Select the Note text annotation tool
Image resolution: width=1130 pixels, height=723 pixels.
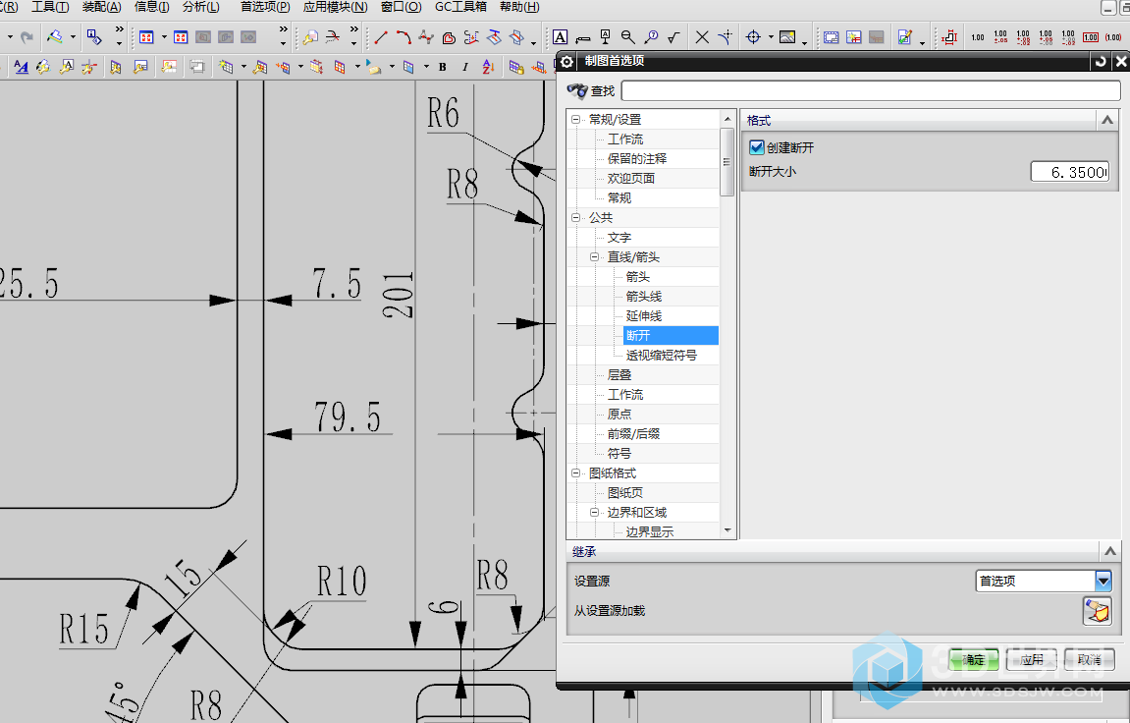(560, 36)
